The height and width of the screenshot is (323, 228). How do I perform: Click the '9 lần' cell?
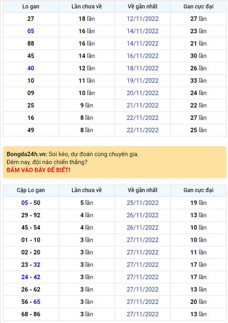[86, 105]
